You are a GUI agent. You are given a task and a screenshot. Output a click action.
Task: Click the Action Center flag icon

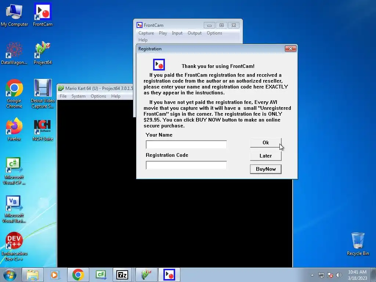pos(330,275)
